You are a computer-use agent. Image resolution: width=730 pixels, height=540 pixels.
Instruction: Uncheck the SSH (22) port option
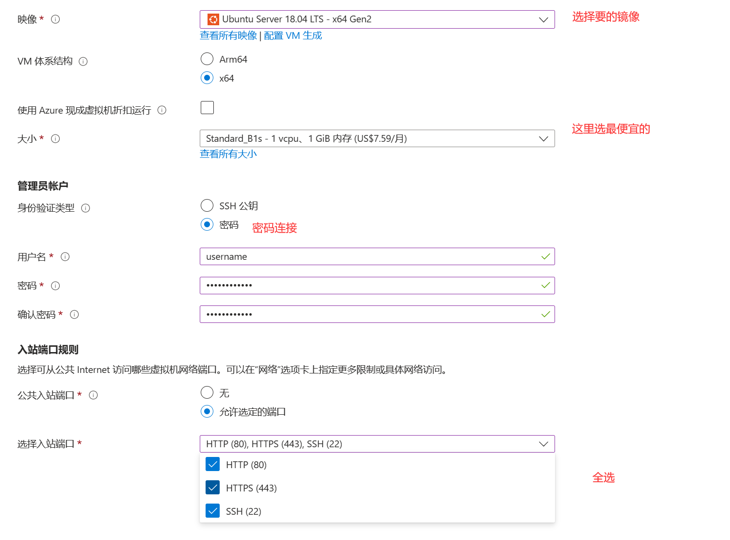click(x=212, y=511)
